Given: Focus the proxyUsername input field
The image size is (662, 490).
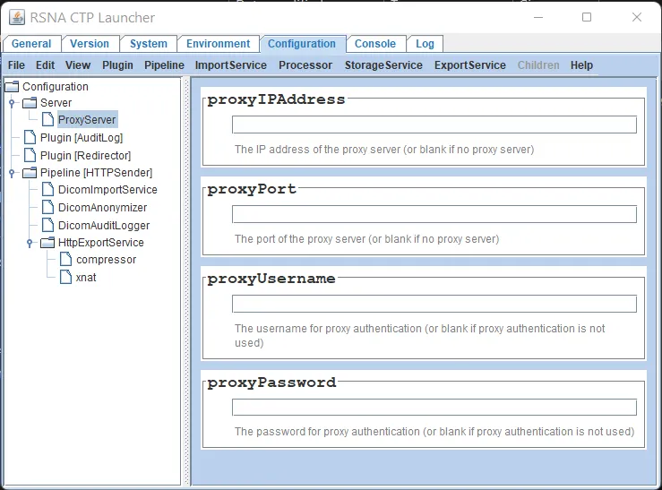Looking at the screenshot, I should pos(434,304).
